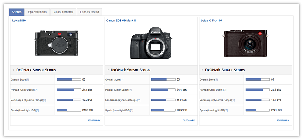Click the Leica M10 camera image
This screenshot has width=303, height=140.
click(x=57, y=43)
